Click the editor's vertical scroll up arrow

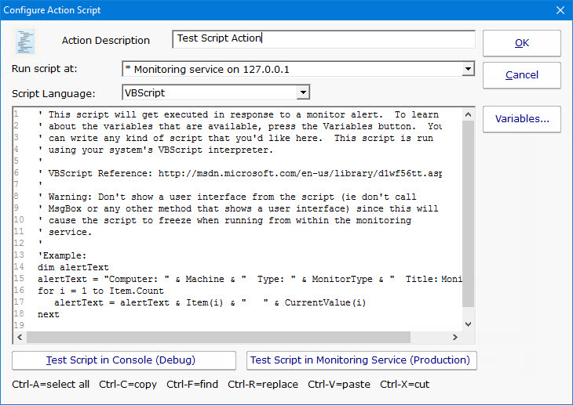tap(469, 115)
